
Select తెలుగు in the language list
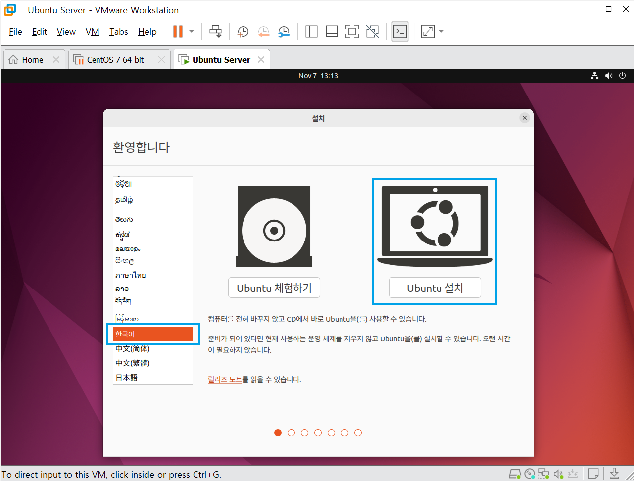coord(153,219)
